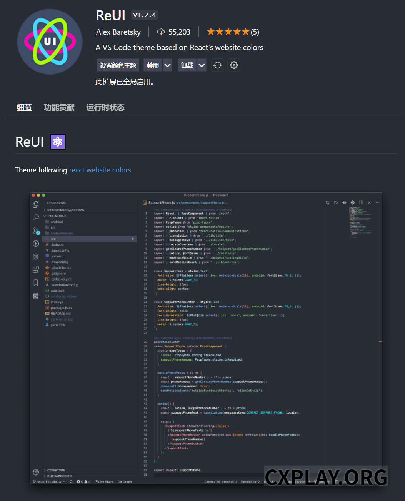Open the react website colors link
The width and height of the screenshot is (405, 501).
pos(100,170)
